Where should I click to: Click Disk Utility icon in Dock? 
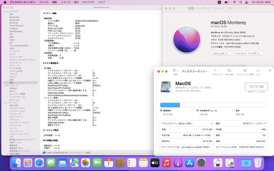[x=229, y=163]
